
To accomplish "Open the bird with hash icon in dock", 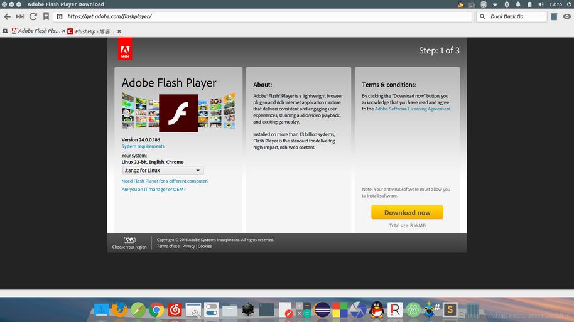I will point(431,309).
